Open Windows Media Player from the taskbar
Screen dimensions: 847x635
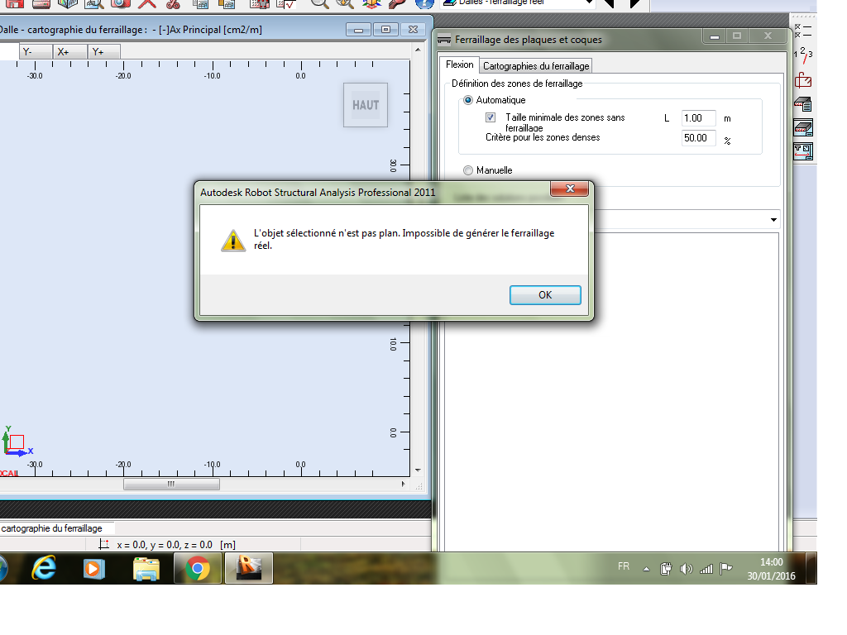tap(94, 569)
